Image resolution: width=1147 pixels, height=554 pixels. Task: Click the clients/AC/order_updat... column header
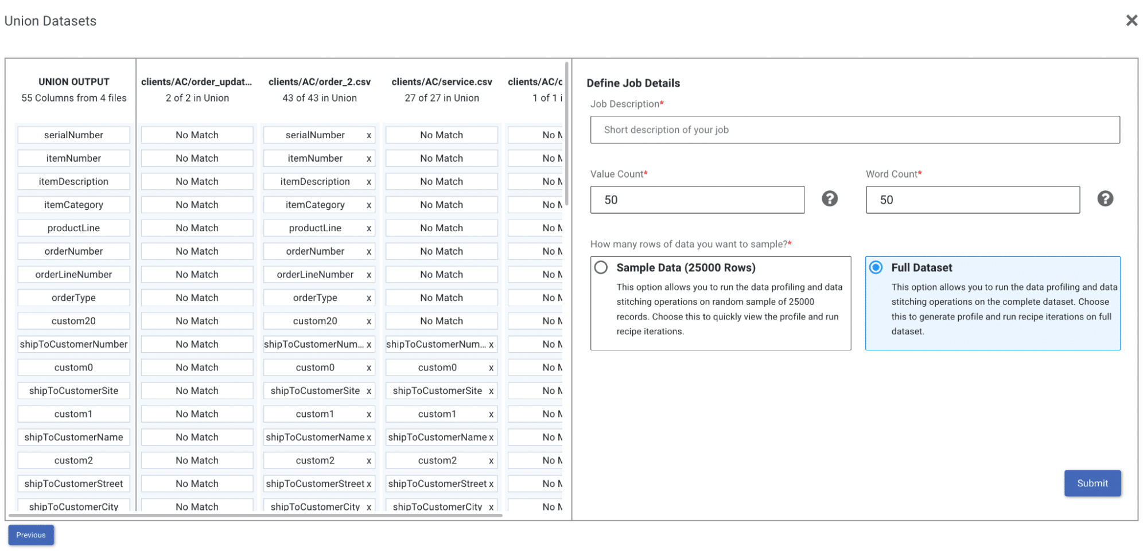[x=196, y=82]
